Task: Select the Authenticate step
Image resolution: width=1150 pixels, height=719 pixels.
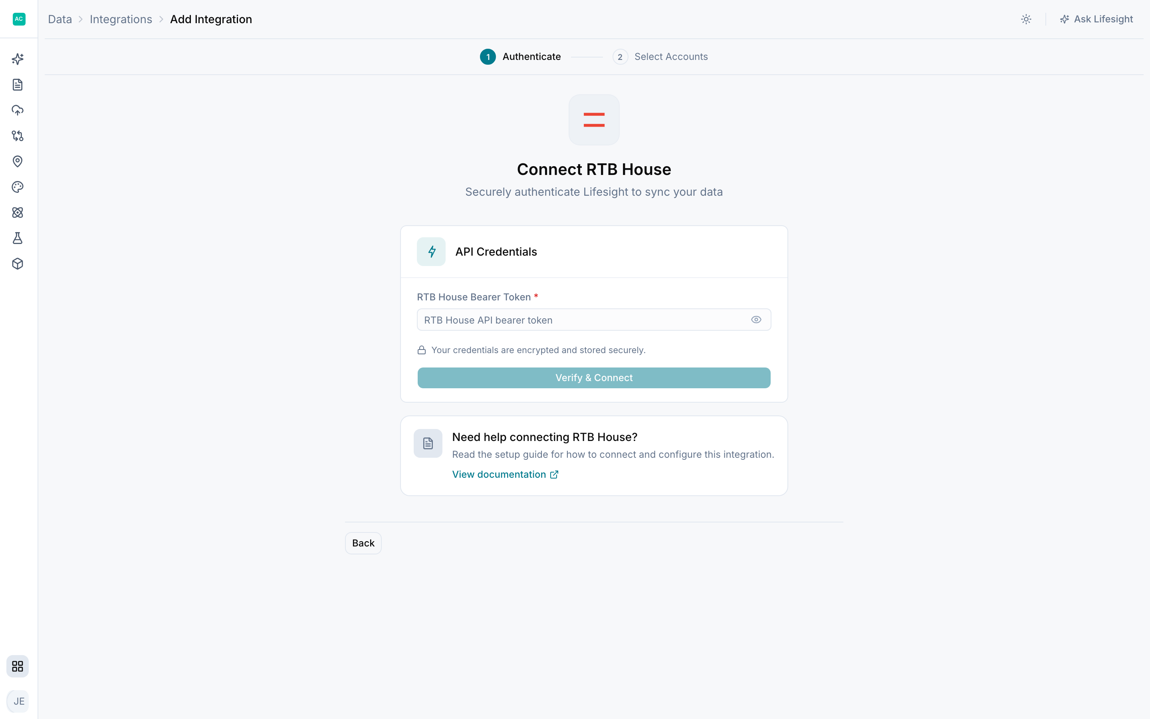Action: pyautogui.click(x=520, y=57)
